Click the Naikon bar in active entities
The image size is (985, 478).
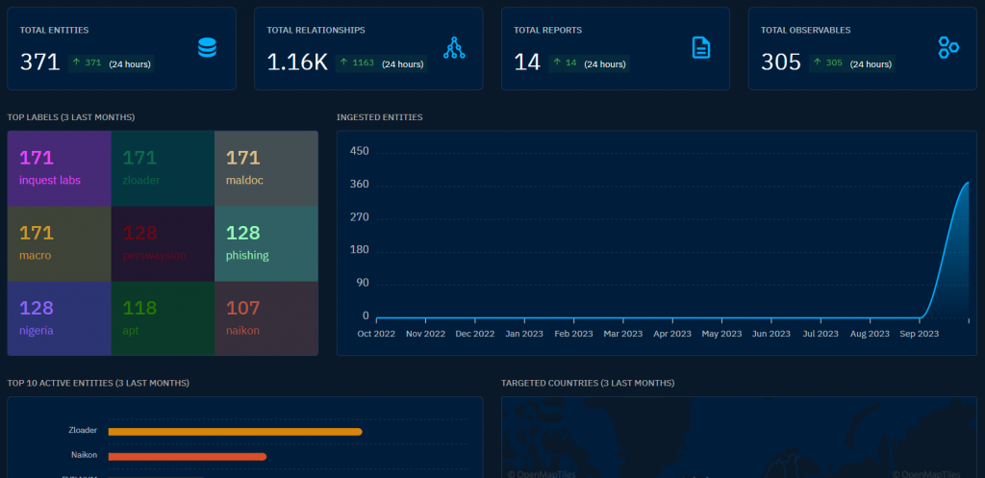188,457
